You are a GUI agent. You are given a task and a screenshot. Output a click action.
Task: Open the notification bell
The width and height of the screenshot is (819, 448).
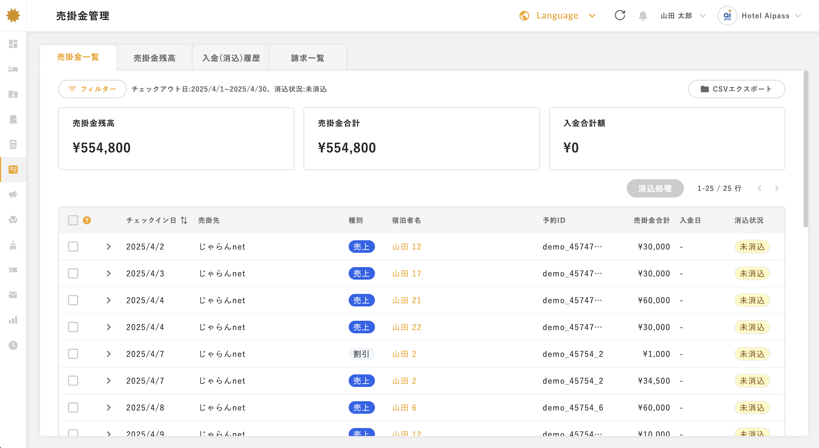(x=643, y=16)
